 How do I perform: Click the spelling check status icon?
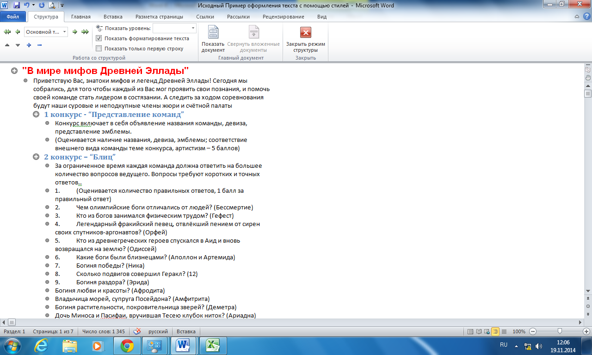(x=137, y=331)
